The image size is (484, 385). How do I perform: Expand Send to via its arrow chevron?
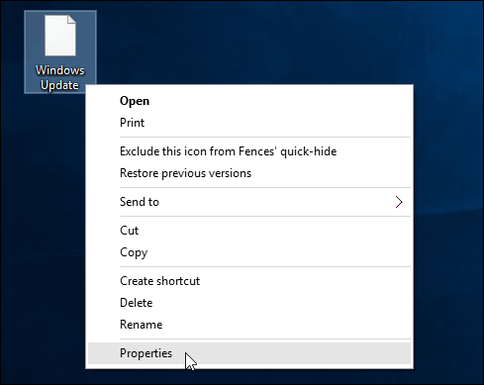tap(399, 202)
